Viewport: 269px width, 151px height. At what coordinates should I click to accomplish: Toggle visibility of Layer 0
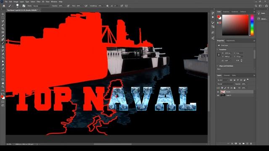pos(218,95)
